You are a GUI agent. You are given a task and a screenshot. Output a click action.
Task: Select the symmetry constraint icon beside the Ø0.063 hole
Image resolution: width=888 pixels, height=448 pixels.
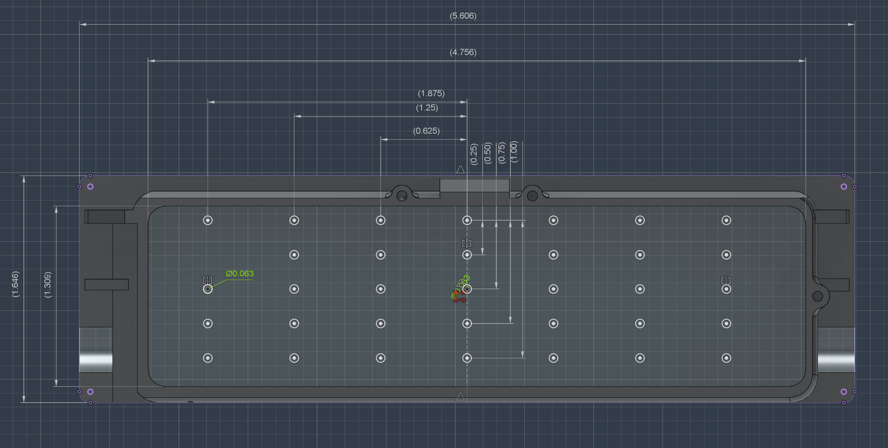[x=208, y=280]
